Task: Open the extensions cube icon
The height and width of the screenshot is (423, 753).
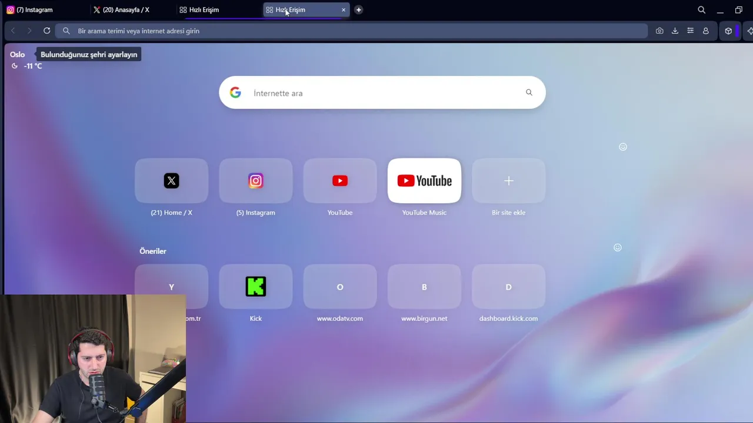Action: click(728, 31)
